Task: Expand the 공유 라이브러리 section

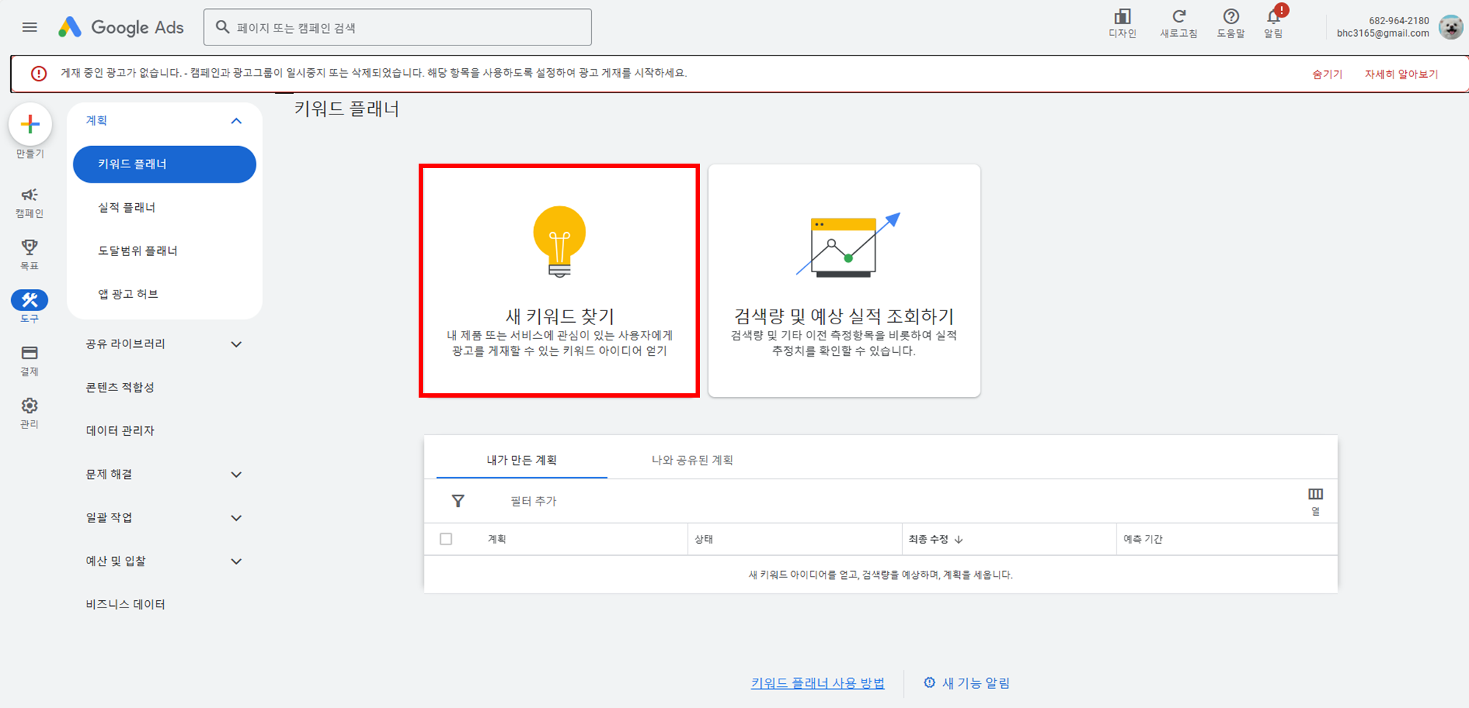Action: (x=236, y=343)
